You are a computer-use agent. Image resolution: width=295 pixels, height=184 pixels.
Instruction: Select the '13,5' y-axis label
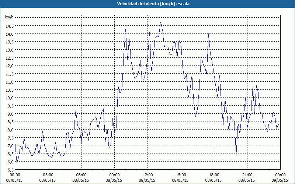tap(10, 42)
